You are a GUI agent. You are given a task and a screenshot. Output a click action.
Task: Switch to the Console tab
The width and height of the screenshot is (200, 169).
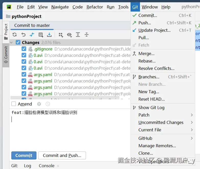[x=46, y=166]
